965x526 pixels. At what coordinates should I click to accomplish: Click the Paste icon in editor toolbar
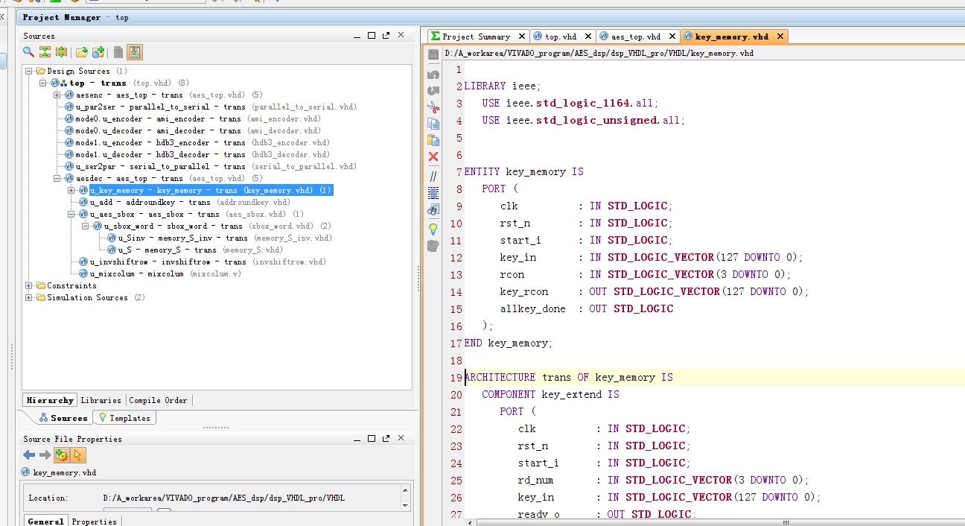[433, 140]
